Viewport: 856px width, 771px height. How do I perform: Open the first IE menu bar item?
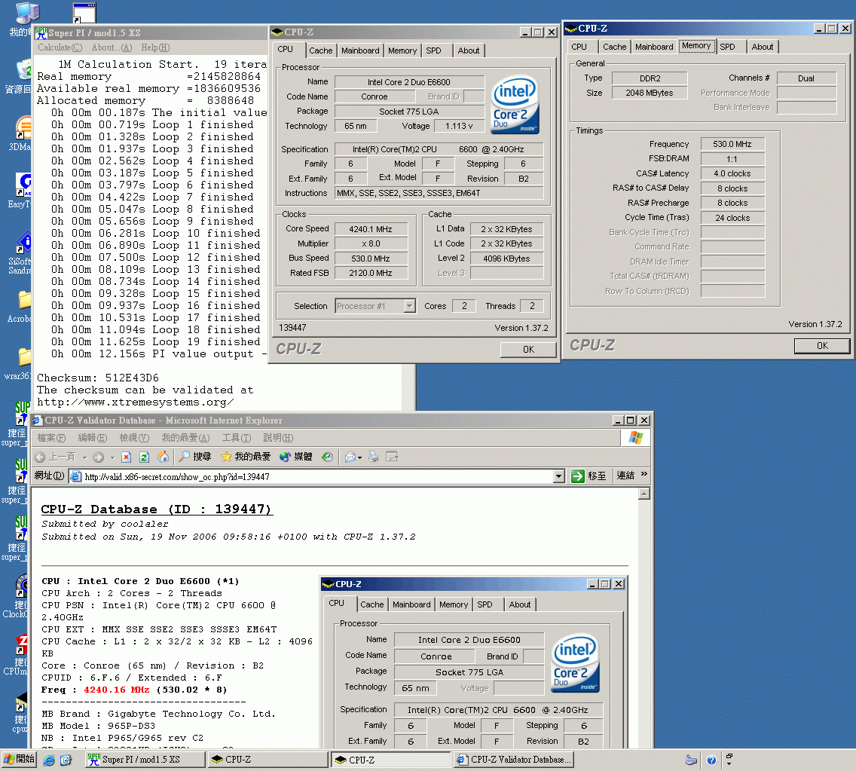(x=51, y=438)
